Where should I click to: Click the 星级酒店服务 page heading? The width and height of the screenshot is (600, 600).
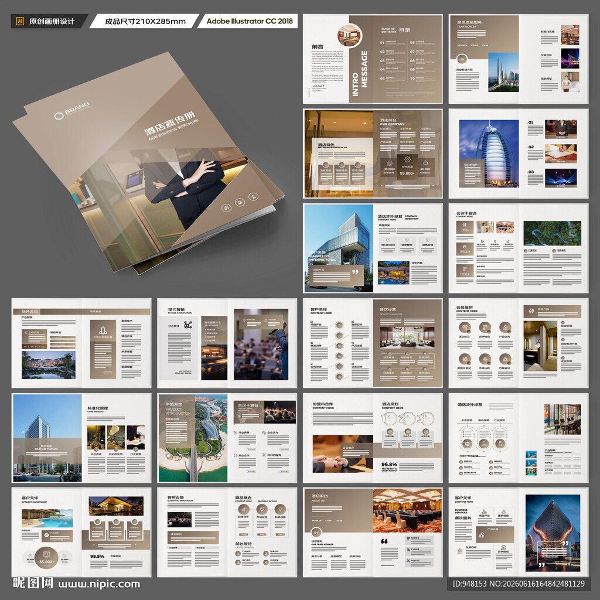(x=469, y=22)
